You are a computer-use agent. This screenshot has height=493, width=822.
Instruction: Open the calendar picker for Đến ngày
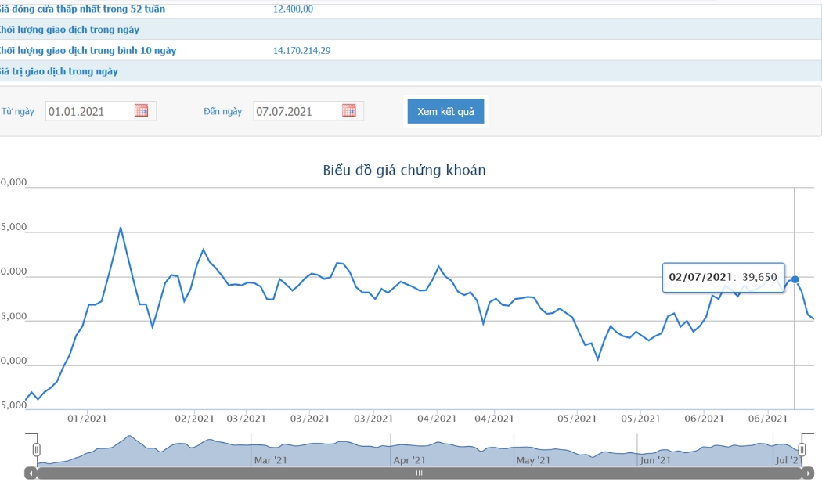click(x=348, y=110)
